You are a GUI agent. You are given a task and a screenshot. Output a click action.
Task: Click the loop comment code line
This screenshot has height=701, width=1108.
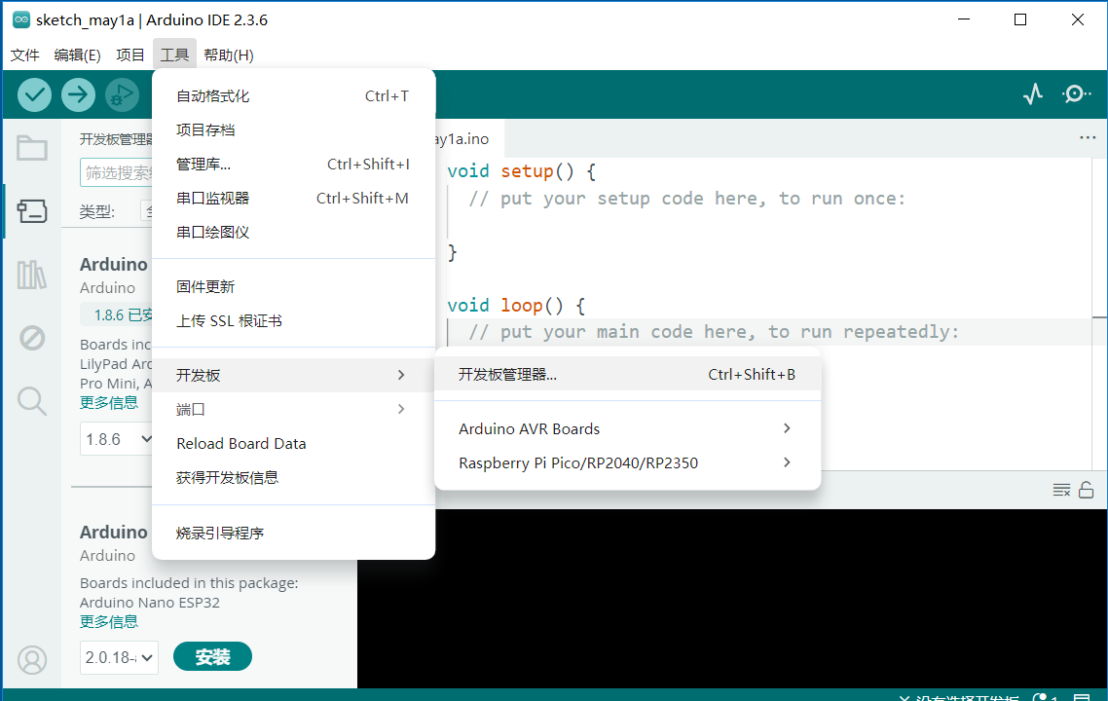tap(714, 332)
